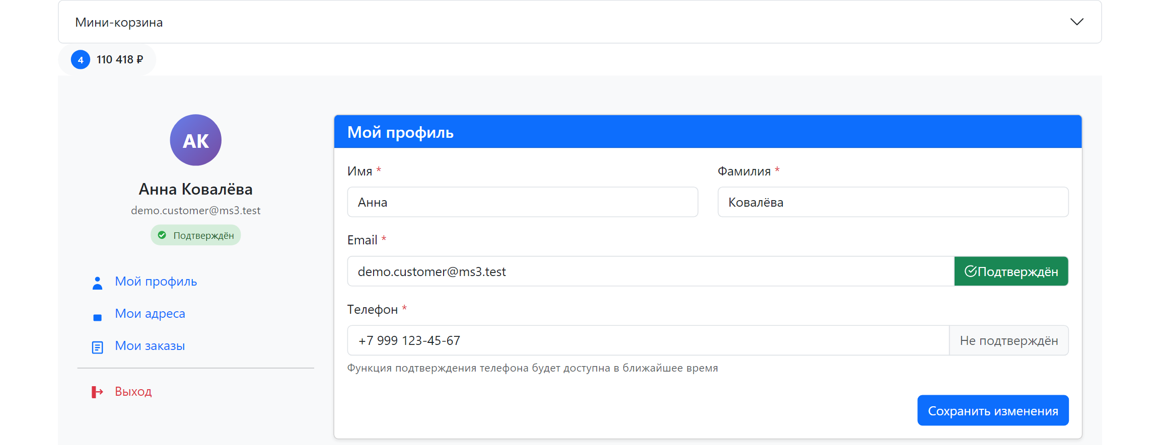Go to Мои адреса section
Screen dimensions: 1160x445
point(150,313)
